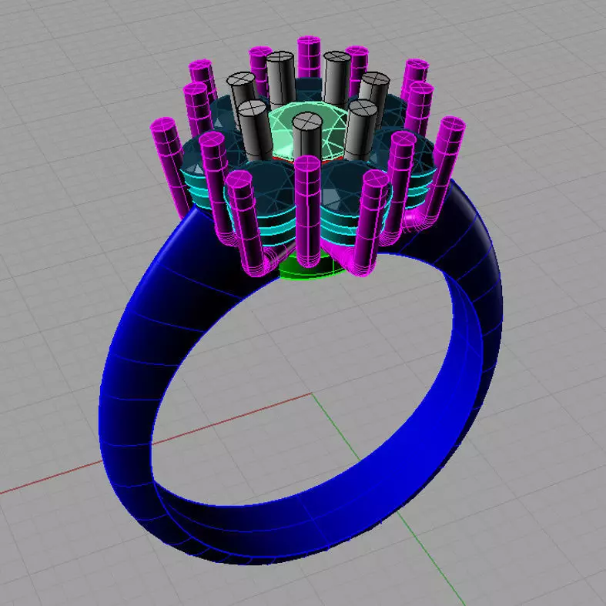Select the front-center magenta prong
Screen dimensions: 606x606
308,211
